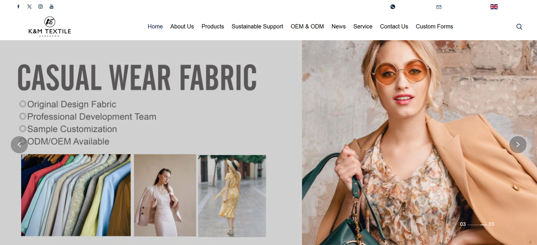Click the X (Twitter) icon
Image resolution: width=537 pixels, height=245 pixels.
[29, 7]
